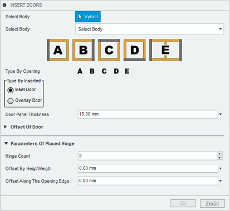
Task: Select the Inset Door radio button
Action: pos(11,90)
